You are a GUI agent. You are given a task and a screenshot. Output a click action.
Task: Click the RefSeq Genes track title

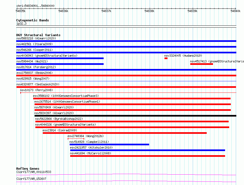coord(28,169)
